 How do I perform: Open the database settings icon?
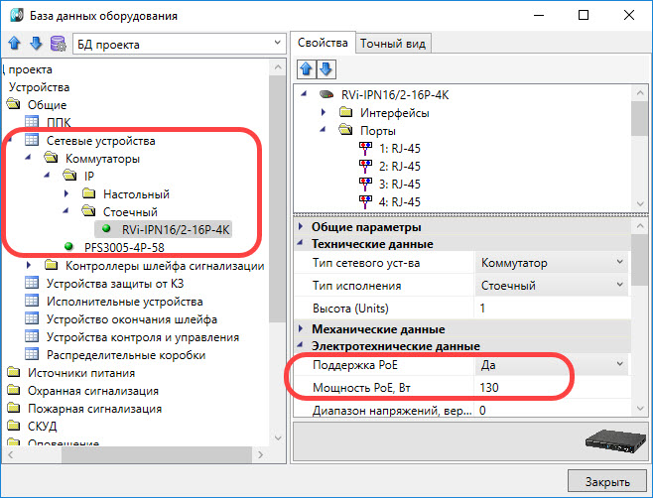tap(58, 44)
